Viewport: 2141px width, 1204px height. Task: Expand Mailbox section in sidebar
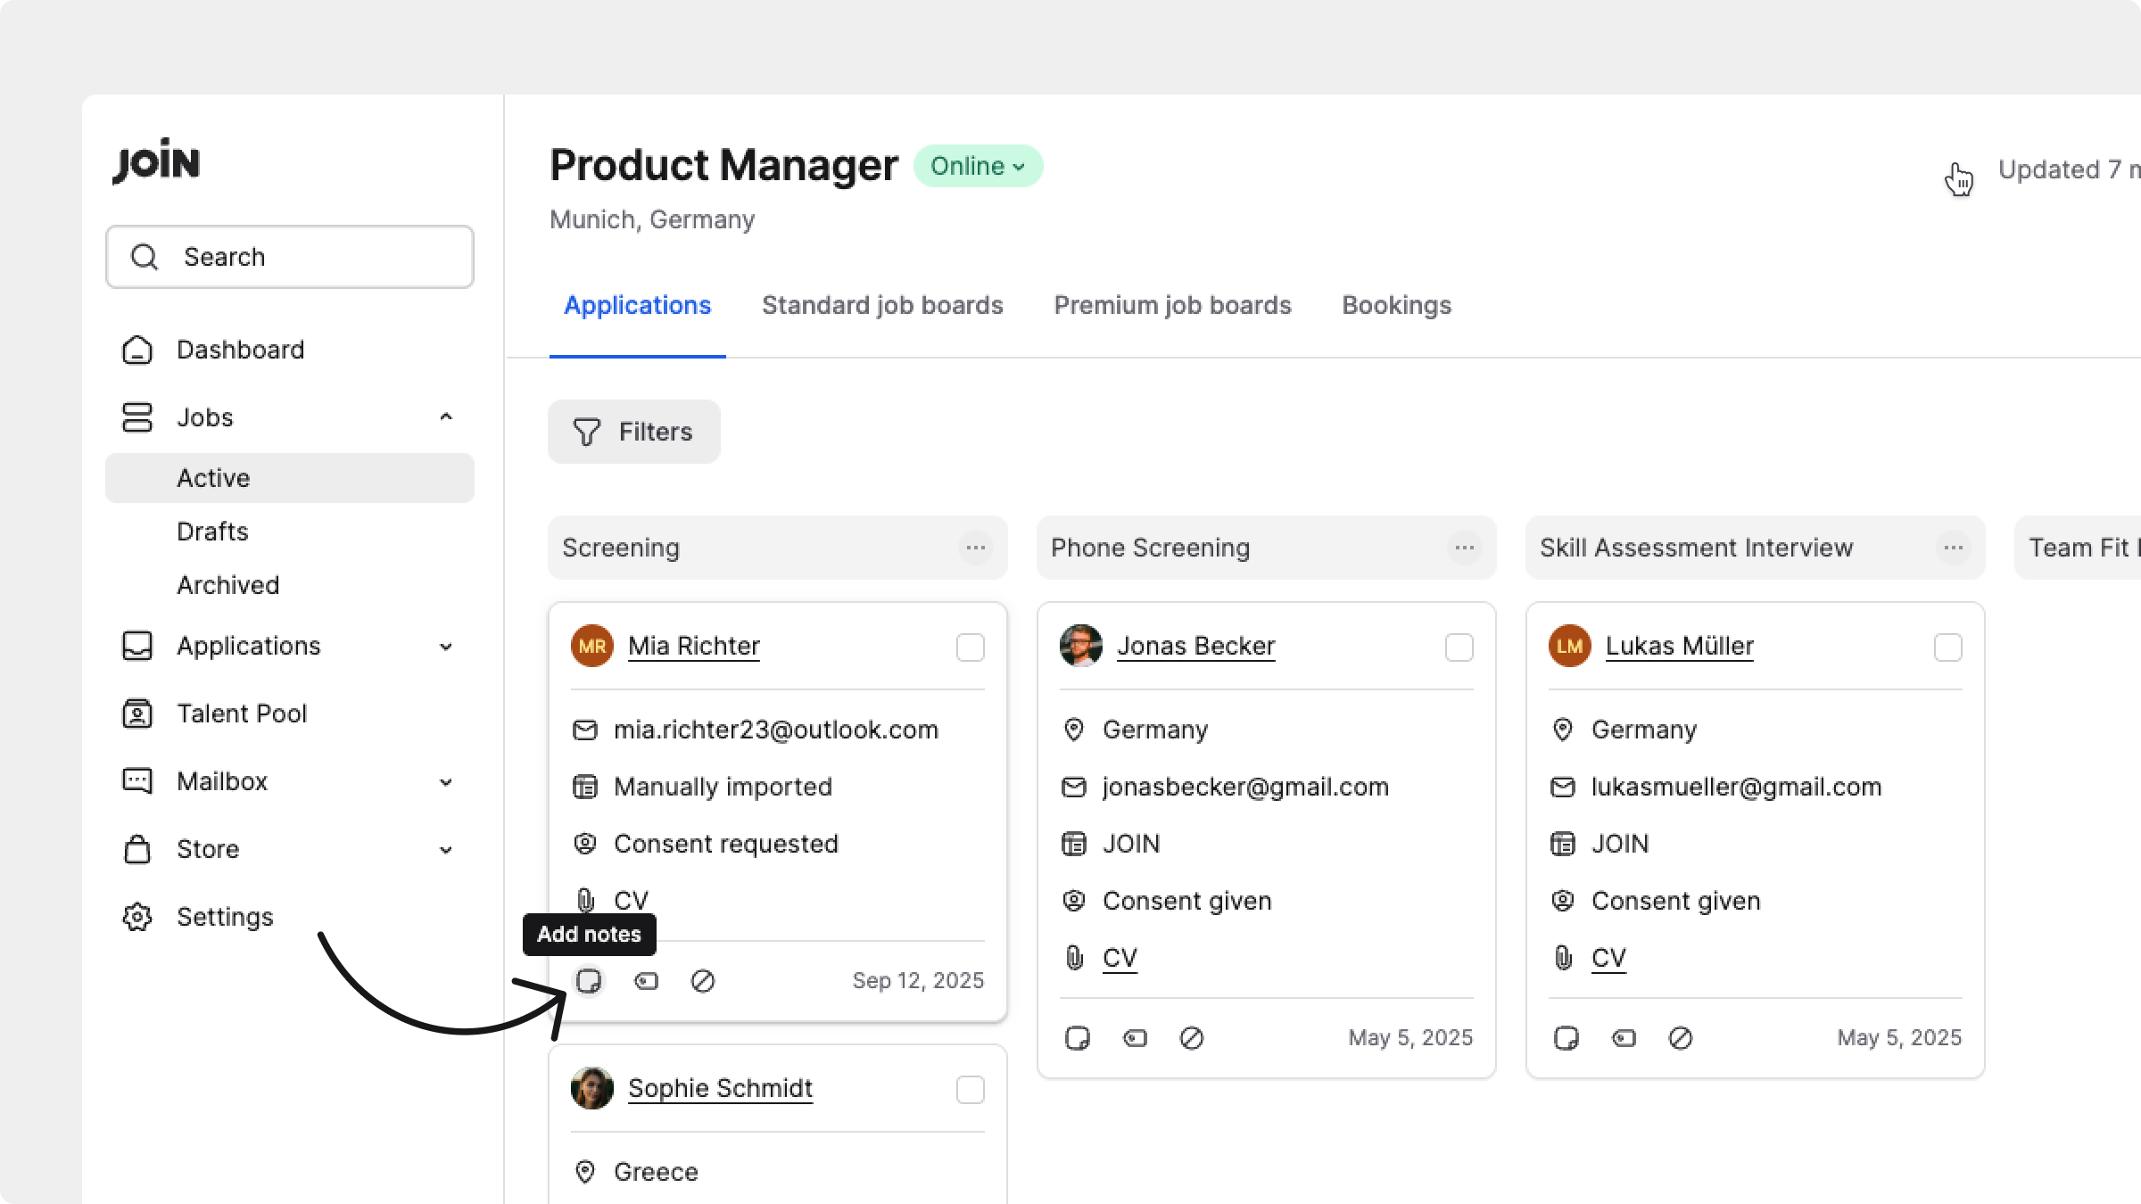point(445,782)
